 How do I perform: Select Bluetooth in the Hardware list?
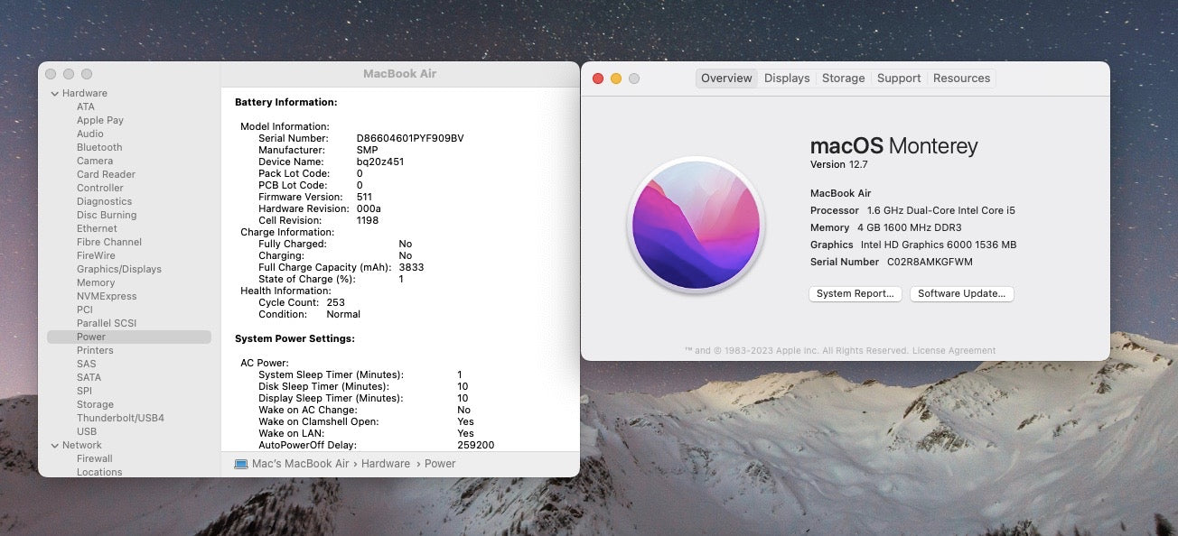(x=99, y=147)
